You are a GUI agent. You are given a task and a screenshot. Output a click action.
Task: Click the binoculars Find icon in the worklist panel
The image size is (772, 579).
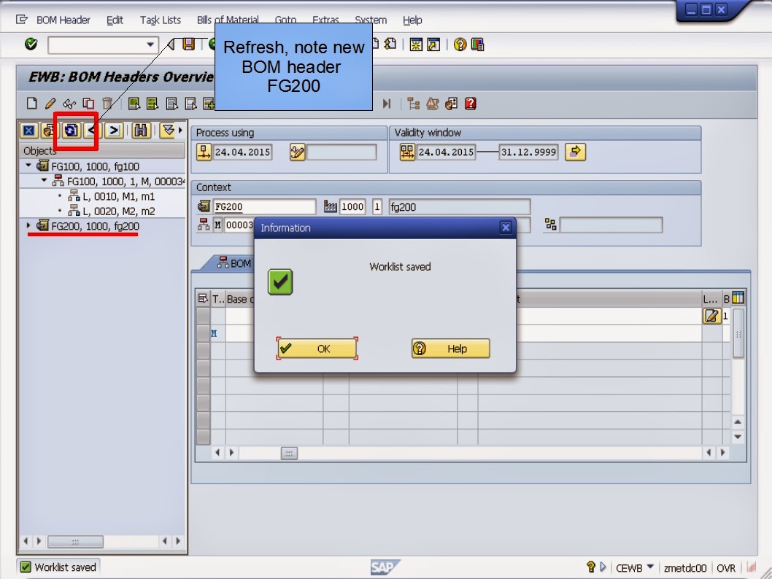point(140,129)
